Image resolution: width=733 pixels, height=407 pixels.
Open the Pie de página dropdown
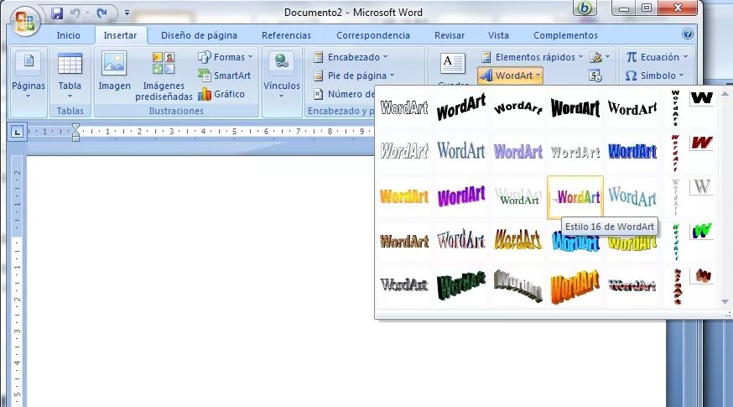pyautogui.click(x=355, y=76)
